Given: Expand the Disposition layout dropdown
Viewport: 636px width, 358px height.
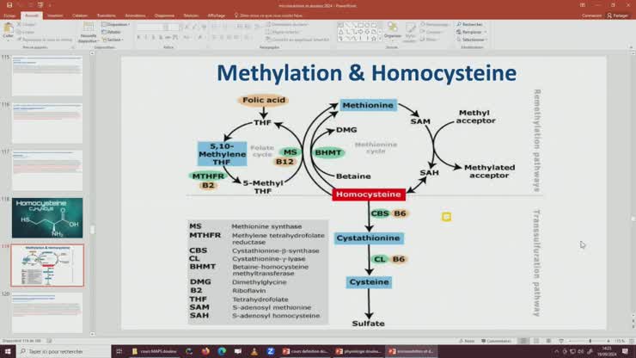Looking at the screenshot, I should click(x=119, y=24).
